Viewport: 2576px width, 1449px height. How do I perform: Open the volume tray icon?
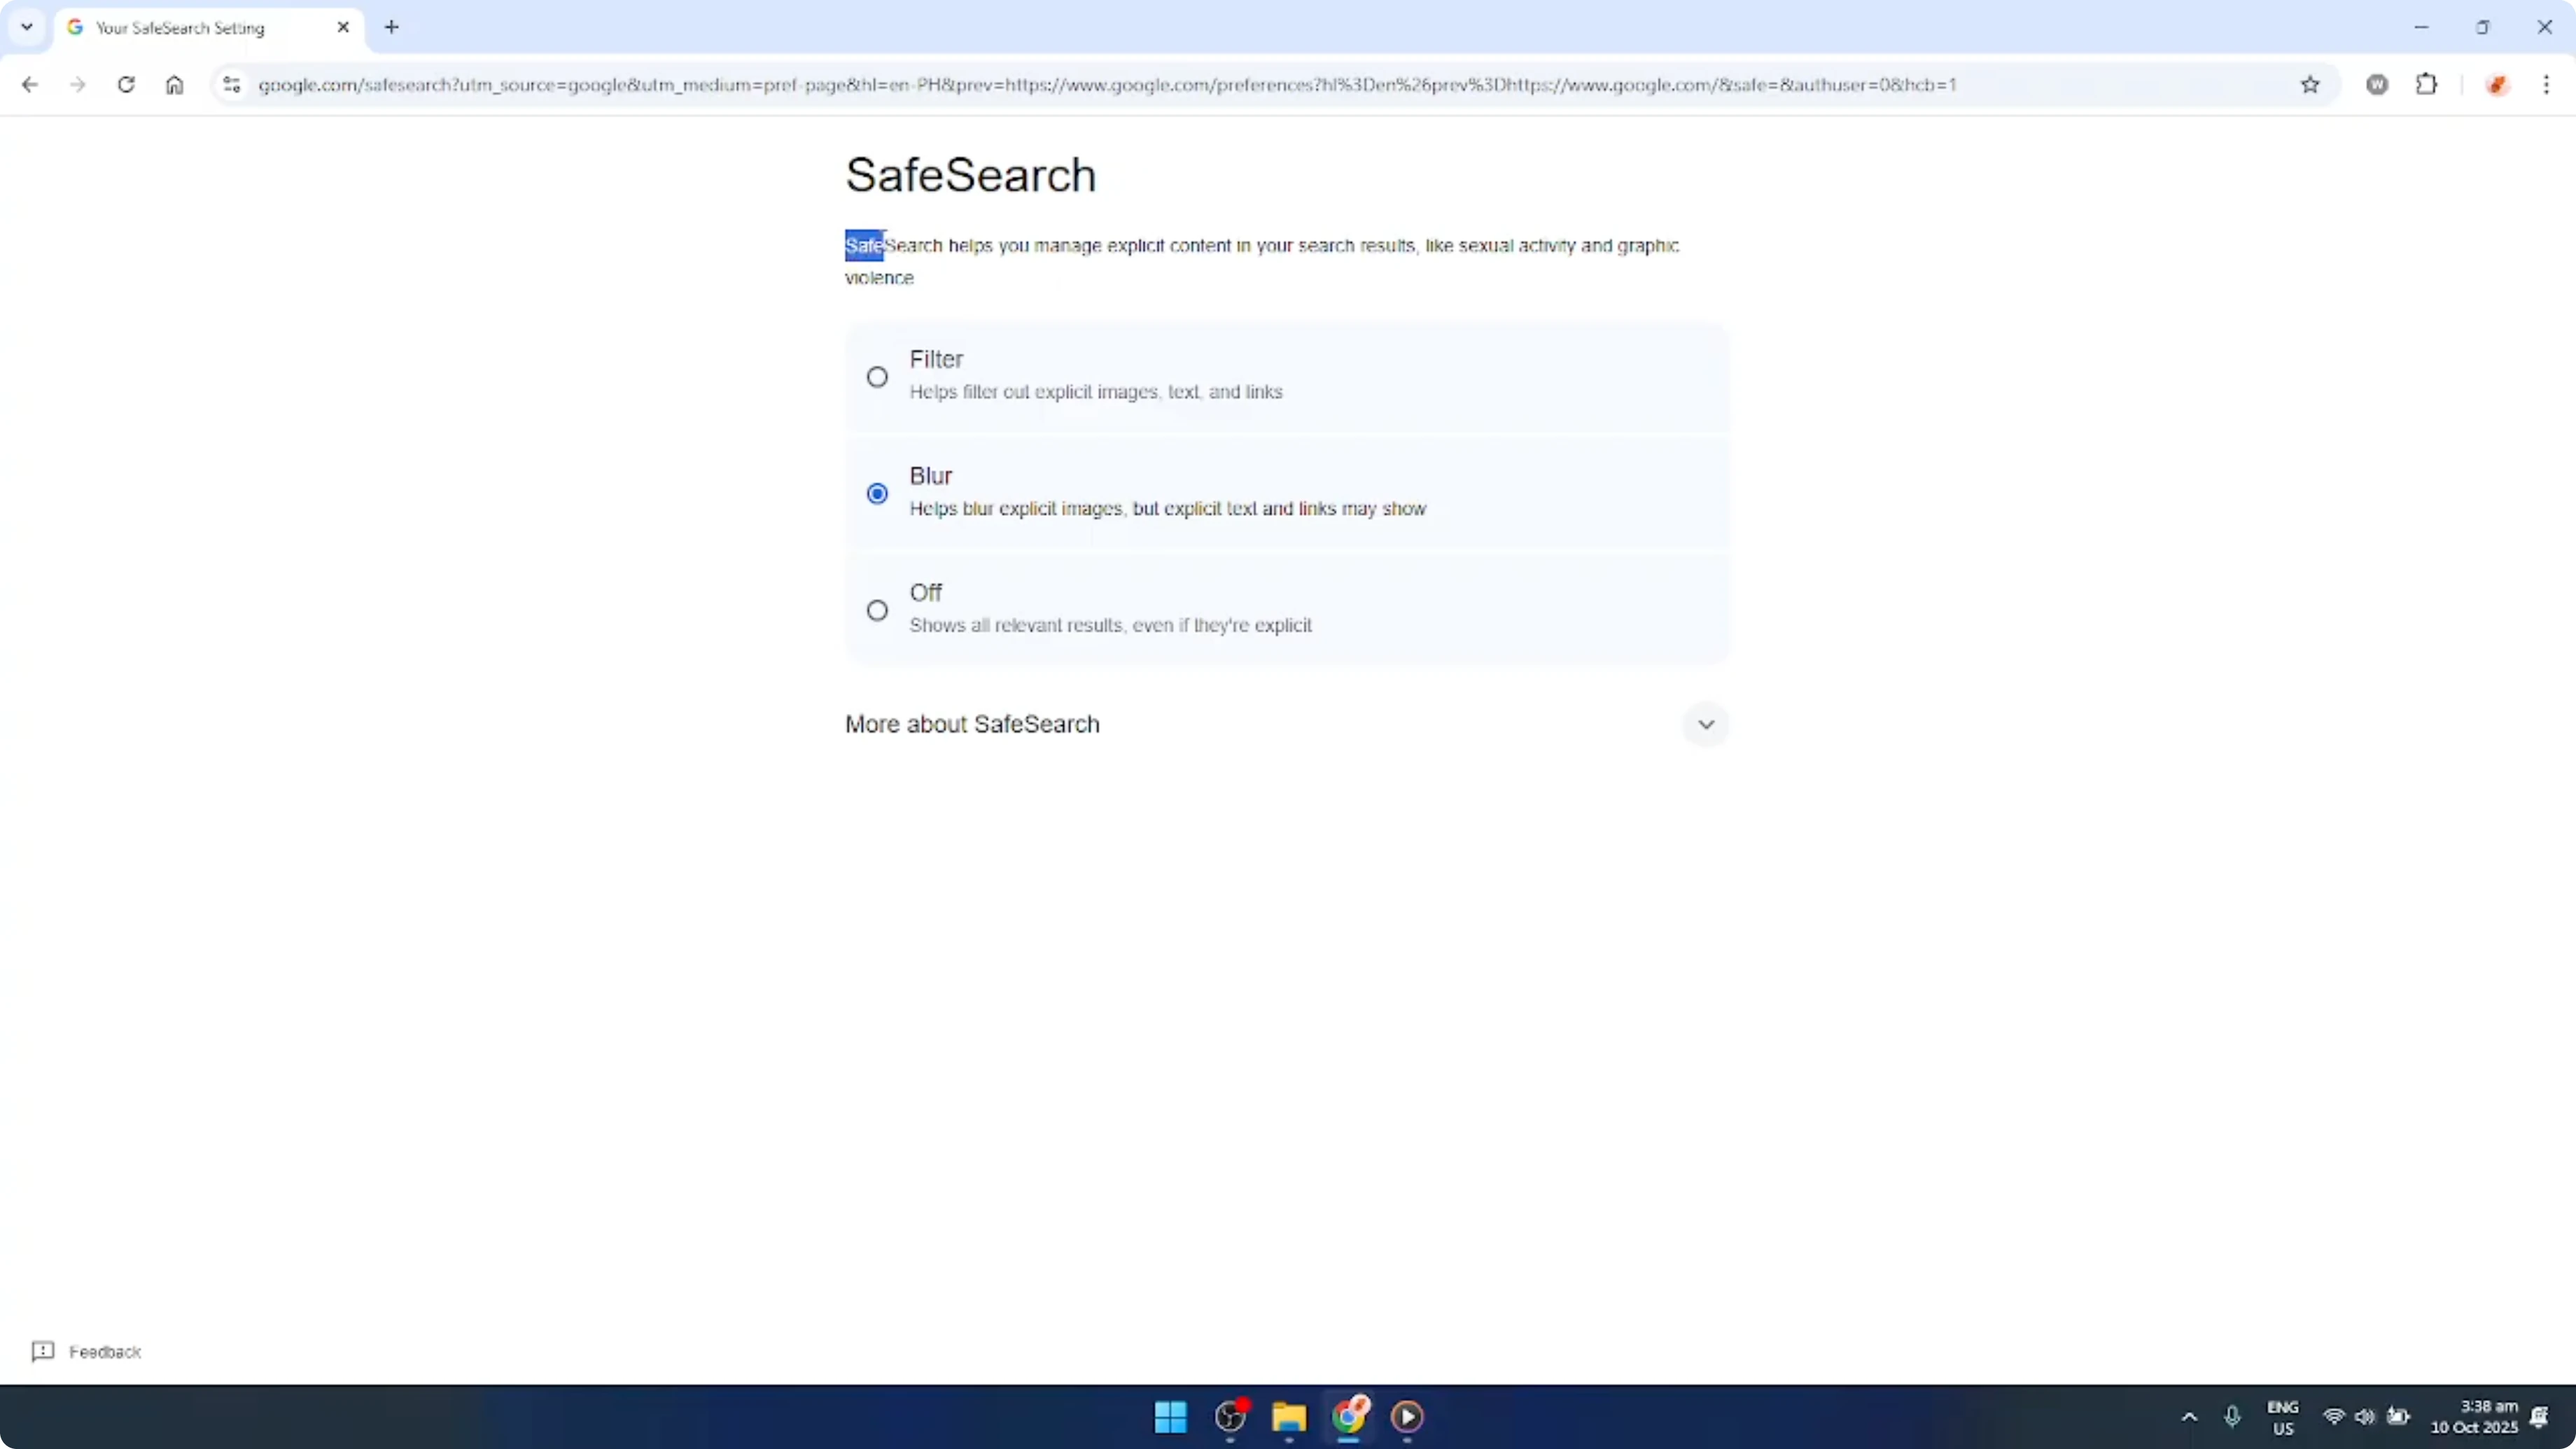pyautogui.click(x=2365, y=1416)
